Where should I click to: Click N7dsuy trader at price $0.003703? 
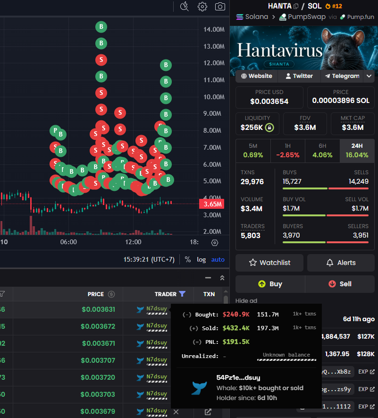[x=156, y=394]
